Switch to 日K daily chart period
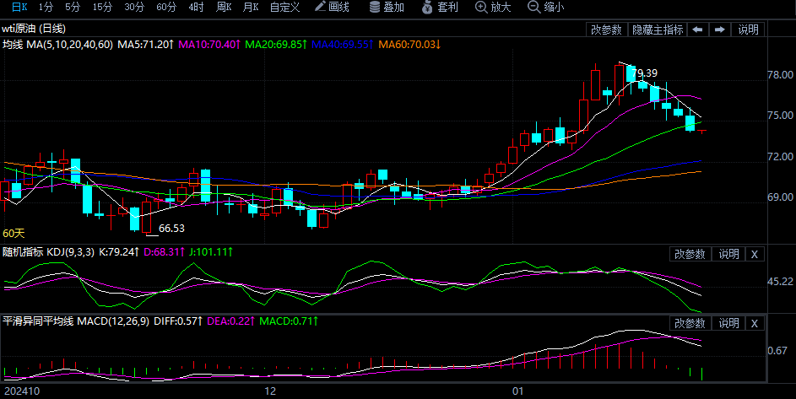 pyautogui.click(x=19, y=7)
